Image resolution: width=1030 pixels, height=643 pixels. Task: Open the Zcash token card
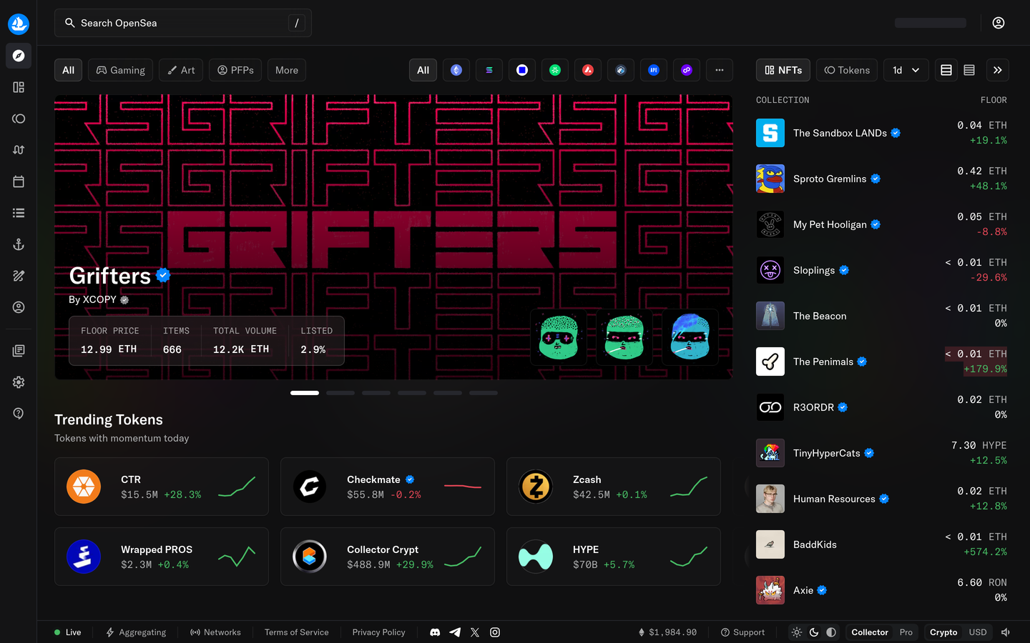point(614,487)
